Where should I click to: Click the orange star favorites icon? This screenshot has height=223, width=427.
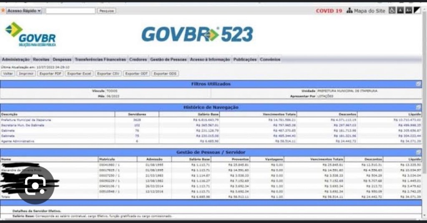point(3,10)
